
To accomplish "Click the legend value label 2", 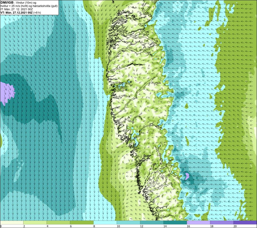I will (24, 226).
